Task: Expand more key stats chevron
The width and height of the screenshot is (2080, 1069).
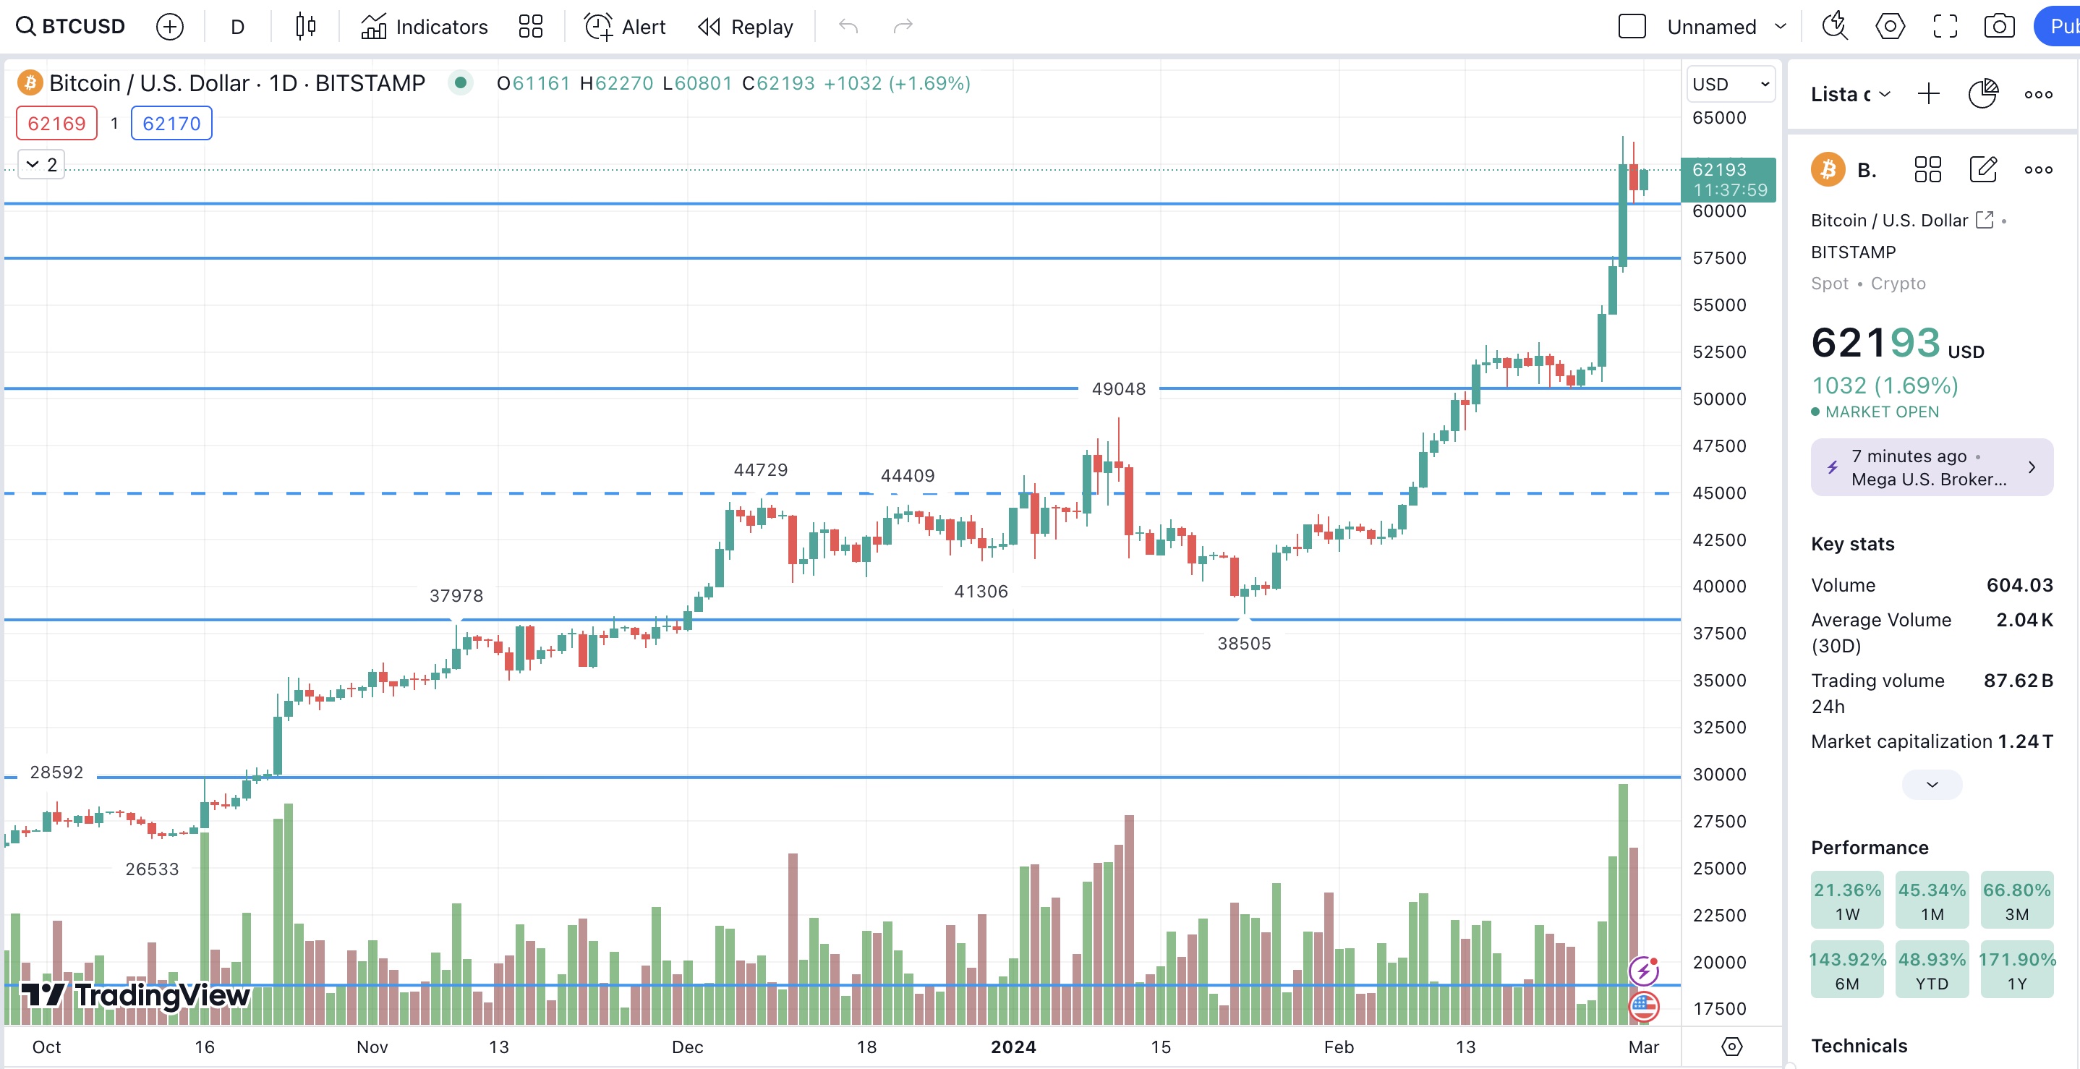Action: [1932, 784]
